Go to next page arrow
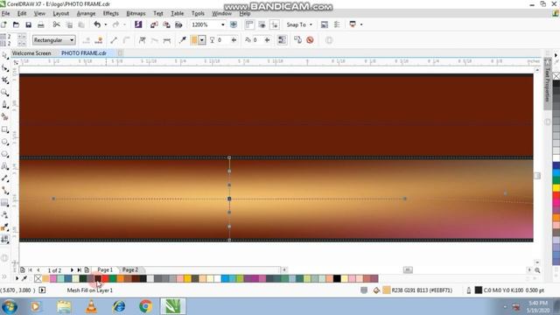The image size is (560, 315). coord(72,270)
